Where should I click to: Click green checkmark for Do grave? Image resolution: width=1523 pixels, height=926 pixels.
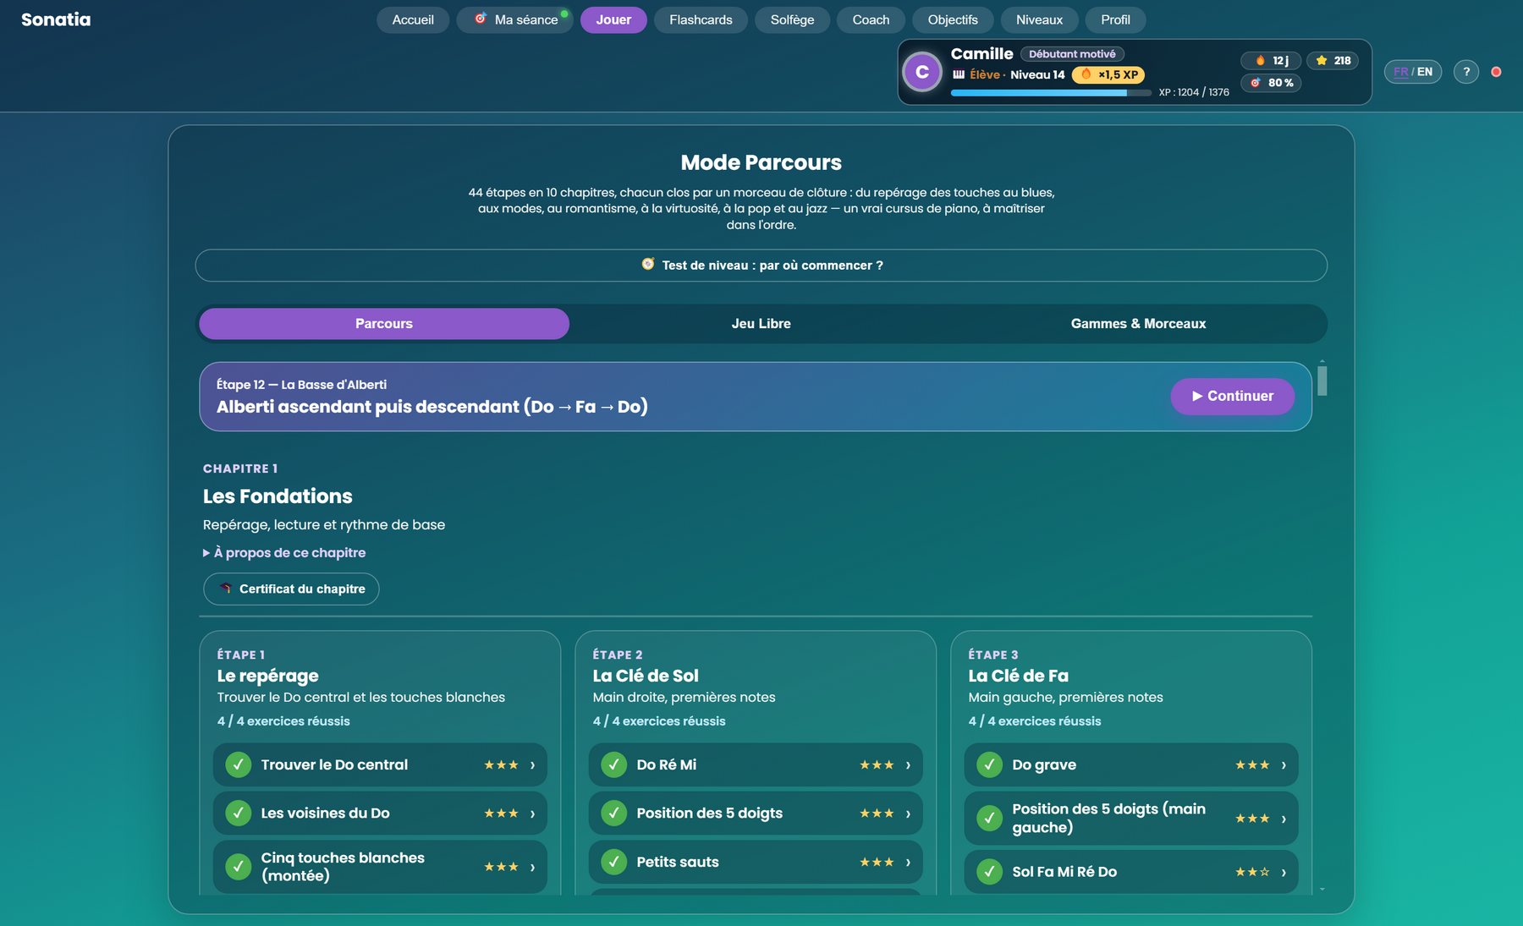click(x=990, y=764)
